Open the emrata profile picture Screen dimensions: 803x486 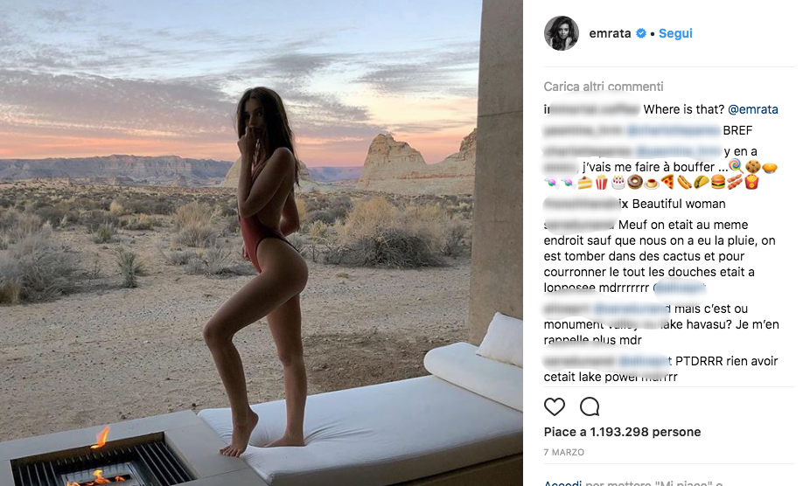[x=562, y=33]
